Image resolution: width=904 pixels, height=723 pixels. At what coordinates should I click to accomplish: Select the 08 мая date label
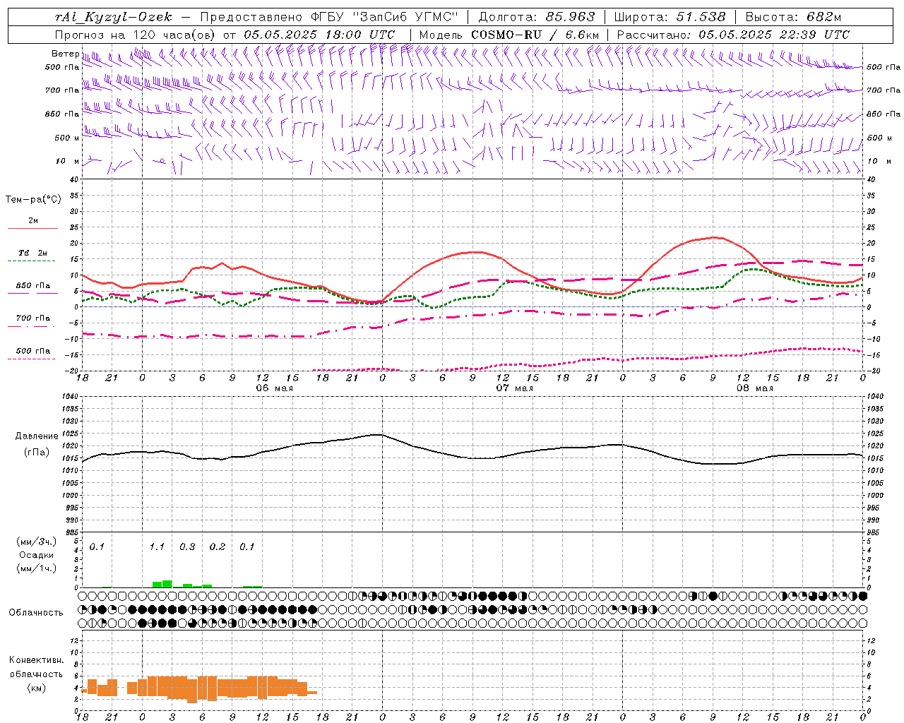755,388
